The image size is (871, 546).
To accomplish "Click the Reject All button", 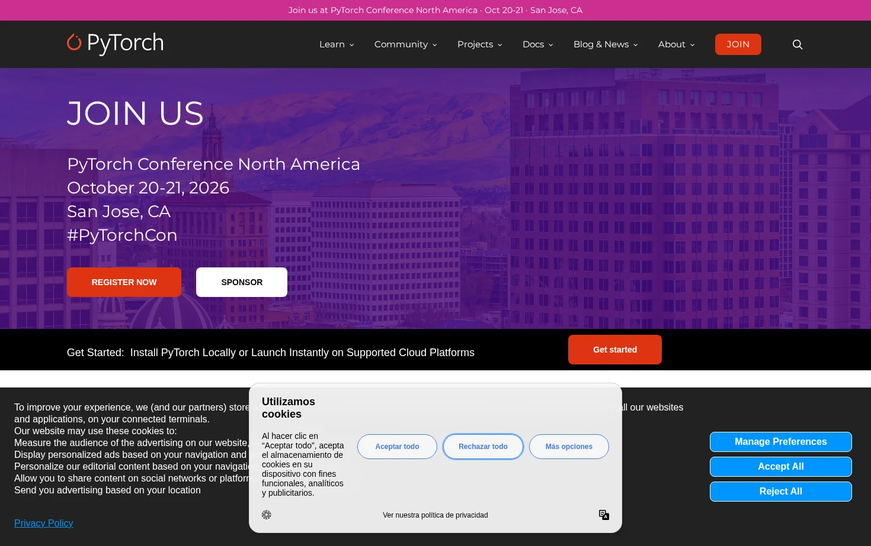I will (x=781, y=492).
